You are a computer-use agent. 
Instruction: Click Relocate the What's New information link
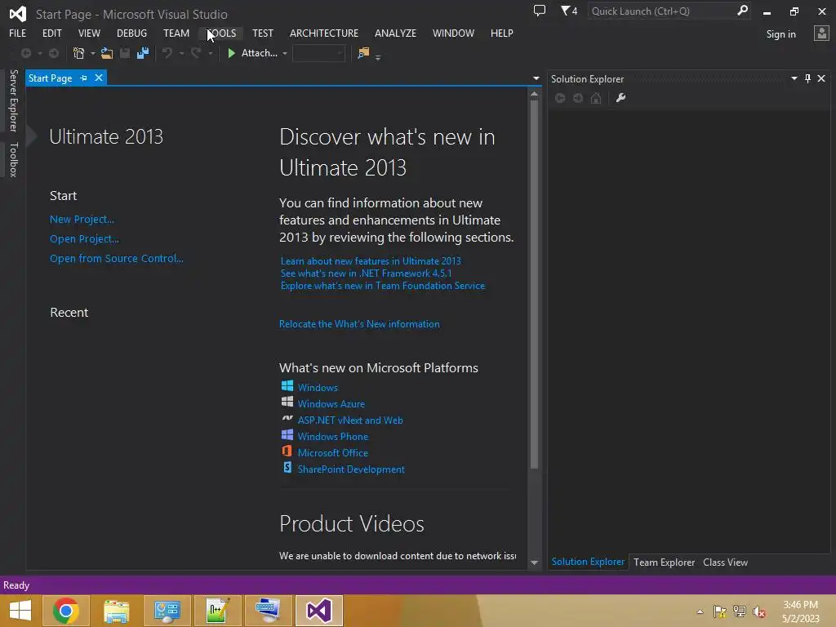tap(359, 324)
